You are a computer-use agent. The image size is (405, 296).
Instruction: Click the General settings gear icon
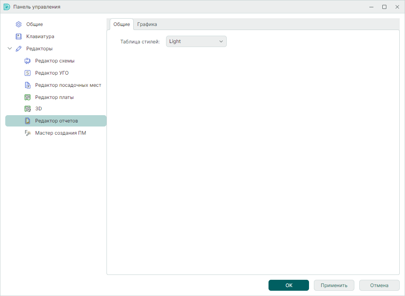[x=18, y=24]
